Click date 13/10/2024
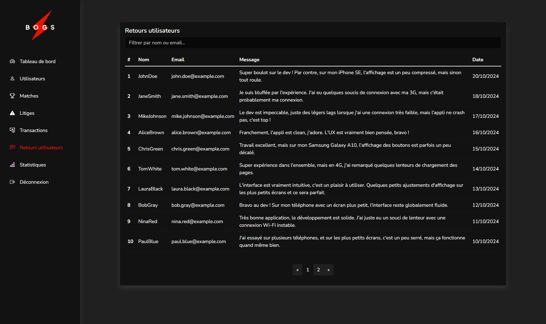Image resolution: width=546 pixels, height=324 pixels. tap(486, 189)
